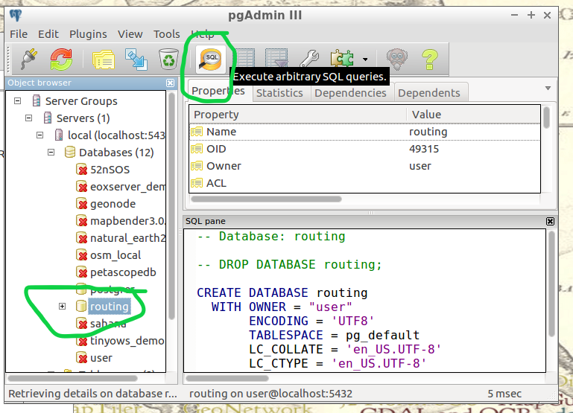Collapse the Databases (12) tree node
Viewport: 573px width, 413px height.
[x=51, y=153]
